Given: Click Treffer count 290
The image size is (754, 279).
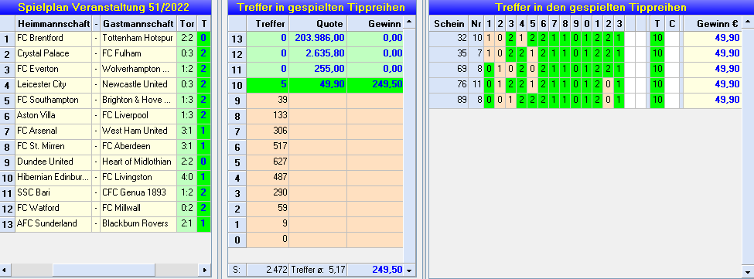Looking at the screenshot, I should tap(268, 192).
